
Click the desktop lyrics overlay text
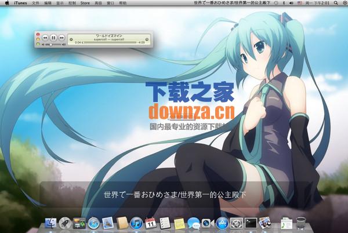point(175,195)
